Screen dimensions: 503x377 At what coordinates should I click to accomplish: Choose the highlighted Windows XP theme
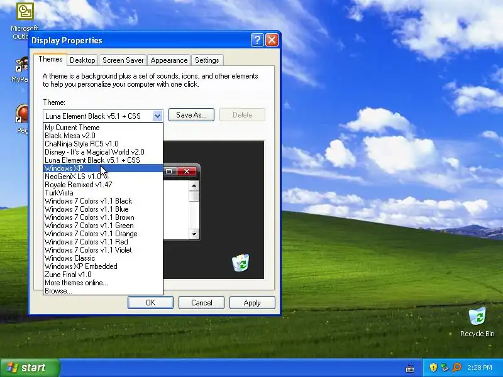tap(103, 168)
